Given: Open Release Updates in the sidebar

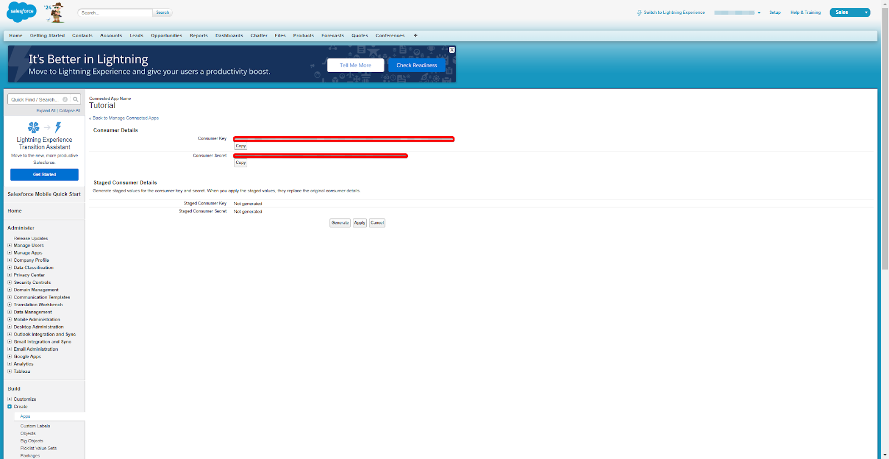Looking at the screenshot, I should click(x=31, y=238).
